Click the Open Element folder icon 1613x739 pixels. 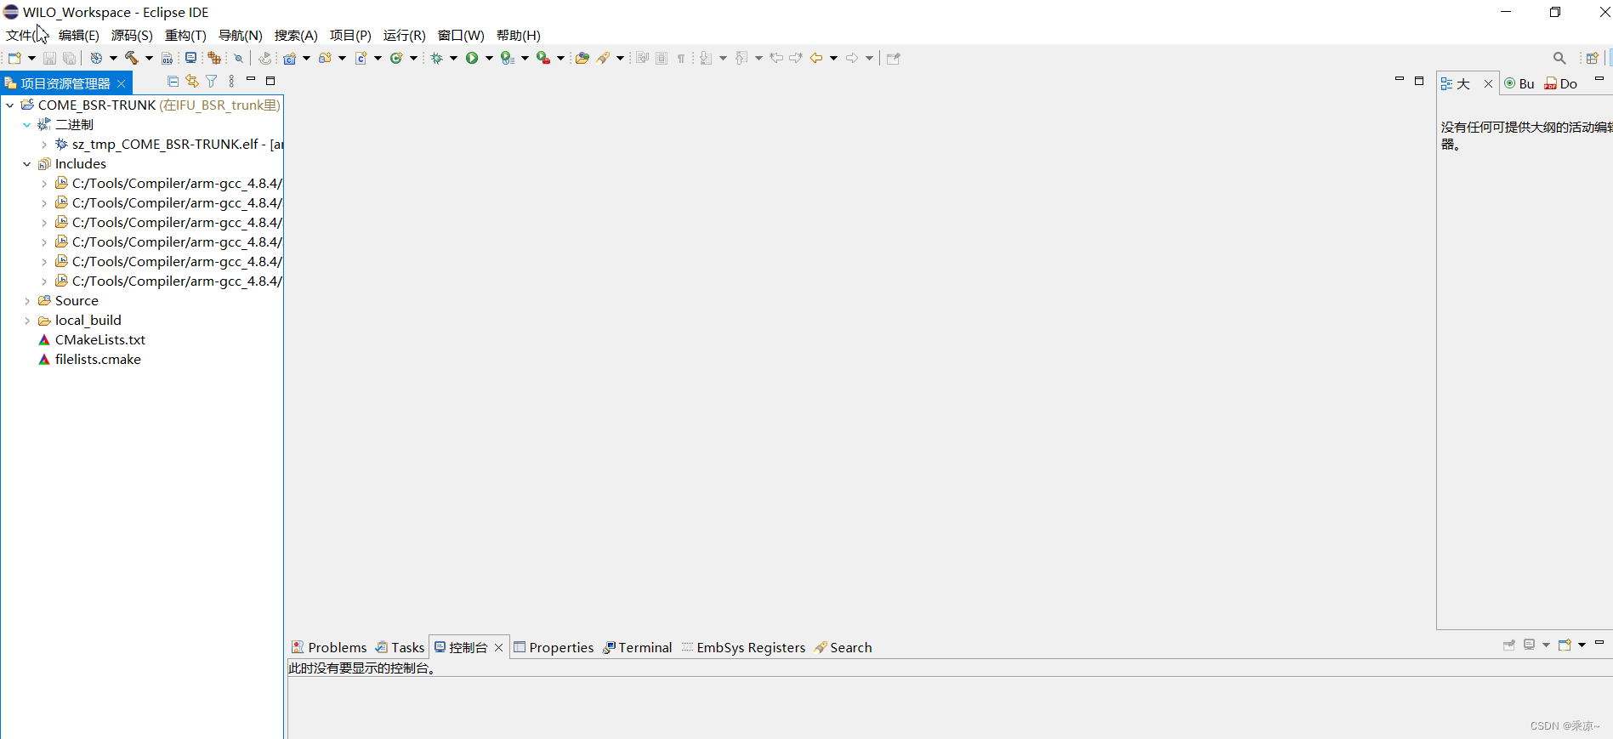(x=582, y=58)
